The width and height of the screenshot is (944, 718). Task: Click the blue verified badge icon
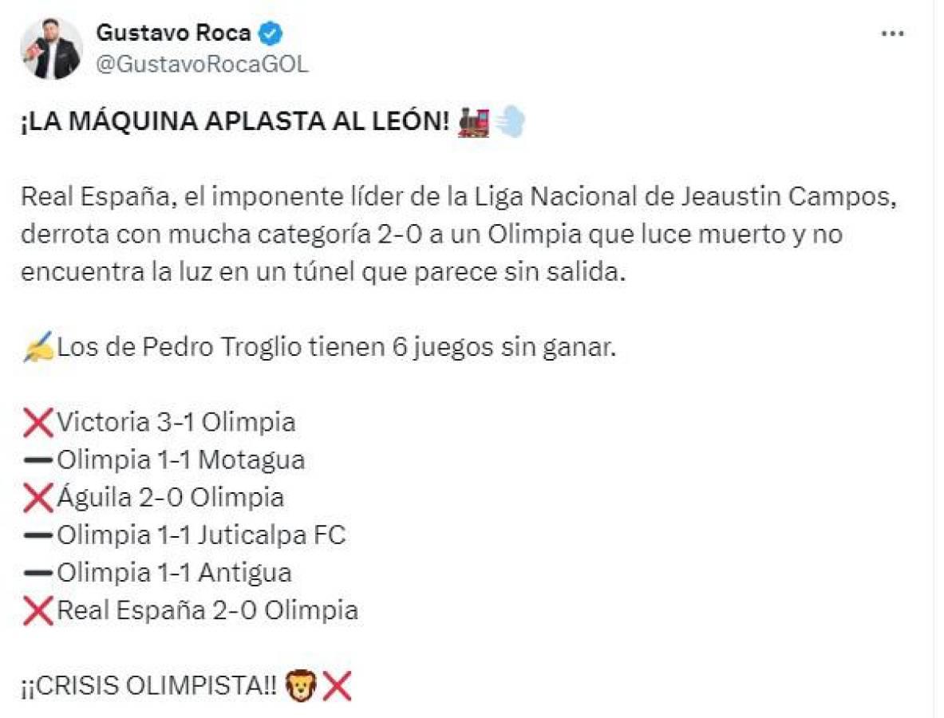[271, 32]
